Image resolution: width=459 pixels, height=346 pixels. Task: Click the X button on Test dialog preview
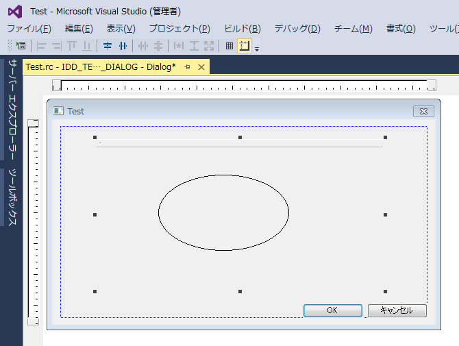[x=423, y=111]
